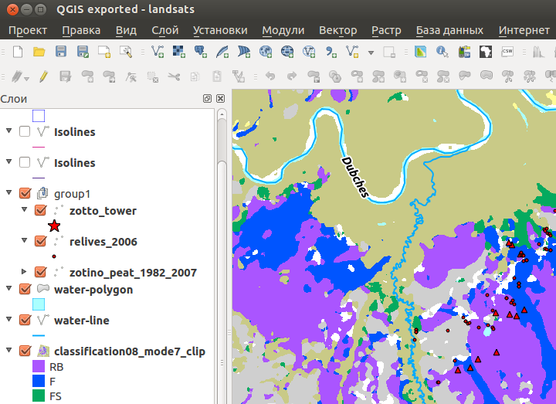Collapse the relives_2006 layer legend
The width and height of the screenshot is (556, 404).
point(24,241)
